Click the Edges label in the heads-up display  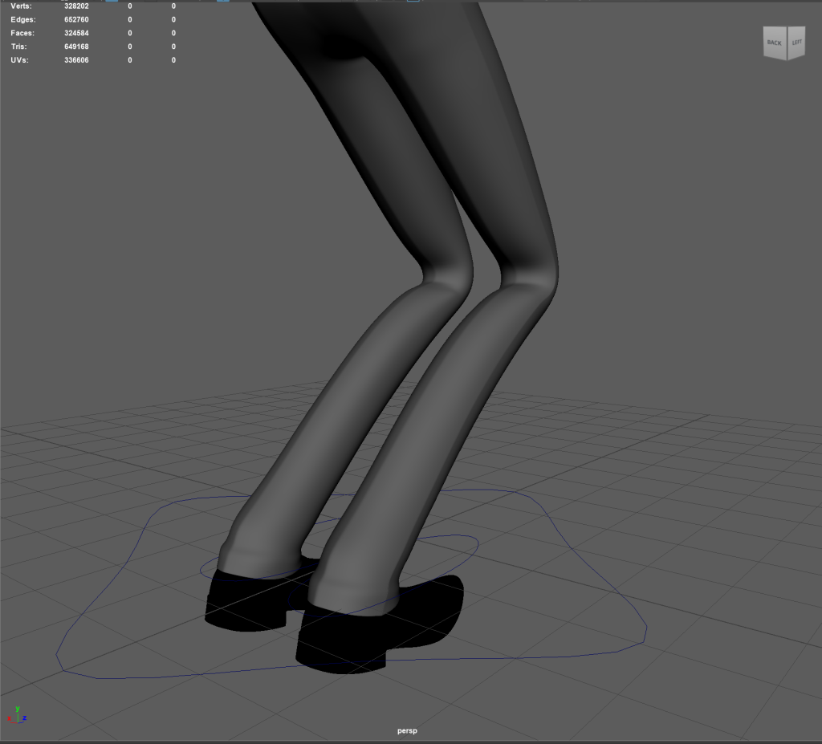pyautogui.click(x=22, y=19)
